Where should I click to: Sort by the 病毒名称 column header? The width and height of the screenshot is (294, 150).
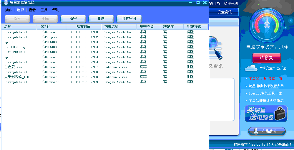coord(119,27)
